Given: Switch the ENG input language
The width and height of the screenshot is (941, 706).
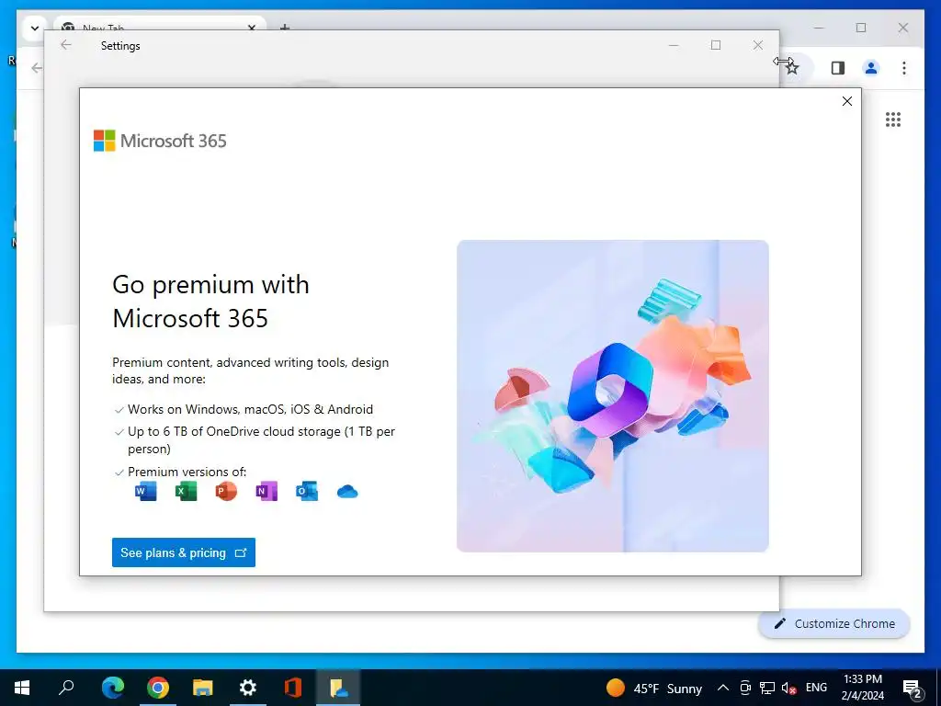Looking at the screenshot, I should [x=816, y=688].
